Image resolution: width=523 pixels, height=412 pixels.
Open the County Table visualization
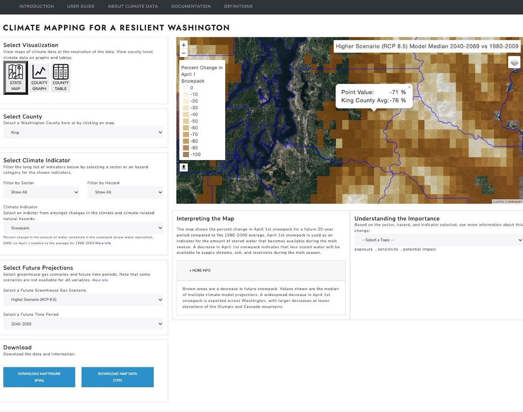point(60,77)
